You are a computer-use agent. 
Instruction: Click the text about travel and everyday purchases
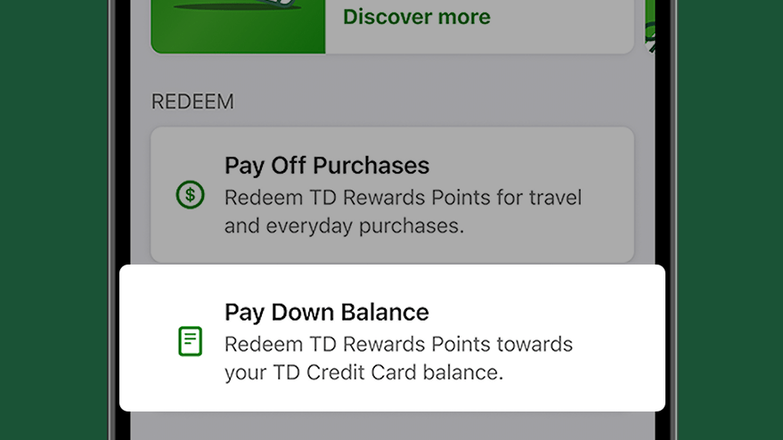(x=403, y=212)
